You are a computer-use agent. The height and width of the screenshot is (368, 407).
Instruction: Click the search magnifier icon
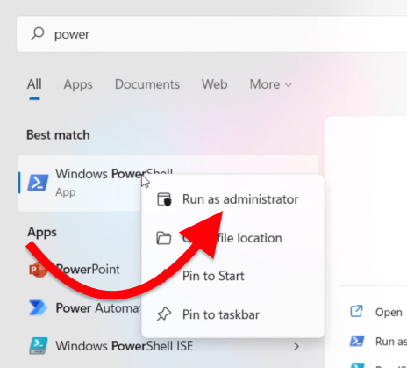click(38, 33)
